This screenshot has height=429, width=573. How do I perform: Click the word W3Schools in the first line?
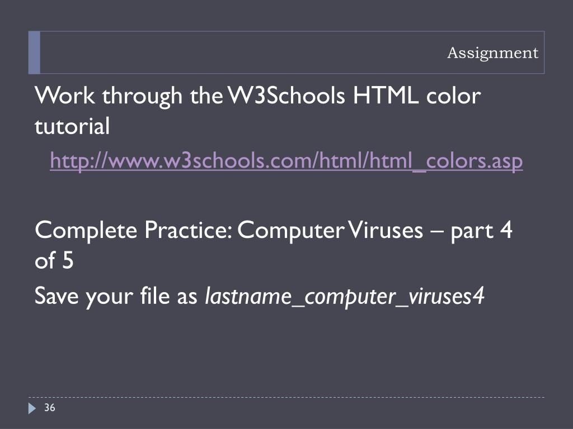(286, 96)
